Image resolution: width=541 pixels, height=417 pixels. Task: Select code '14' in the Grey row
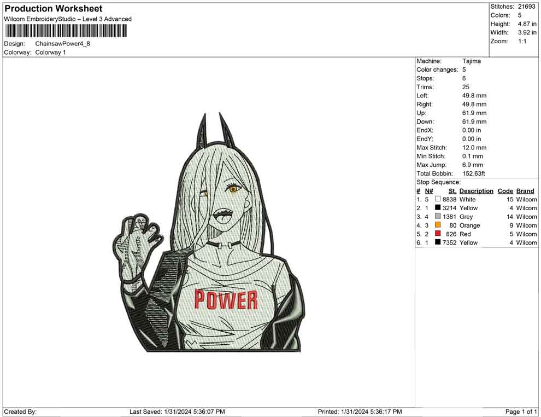coord(510,217)
